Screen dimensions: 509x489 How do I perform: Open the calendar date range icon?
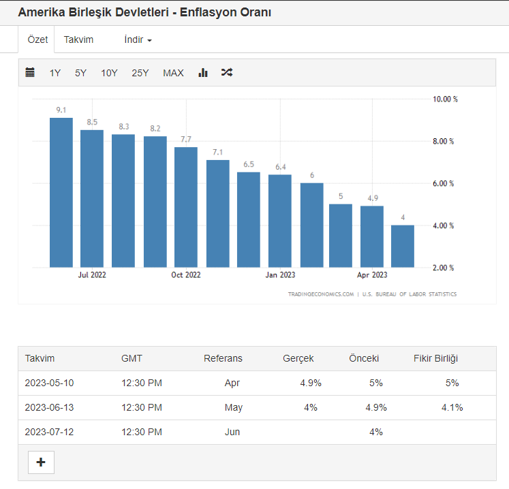click(x=30, y=73)
